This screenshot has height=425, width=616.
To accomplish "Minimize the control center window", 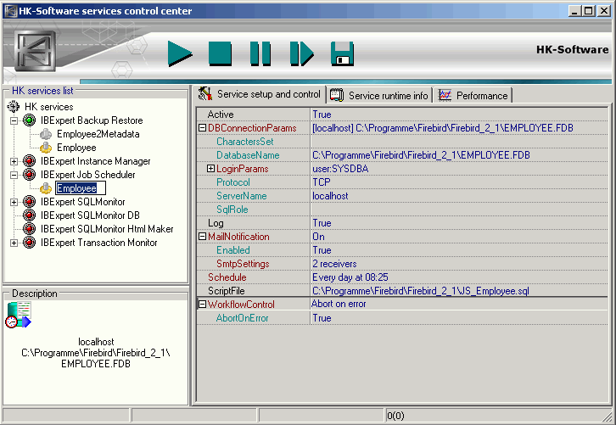I will 574,11.
